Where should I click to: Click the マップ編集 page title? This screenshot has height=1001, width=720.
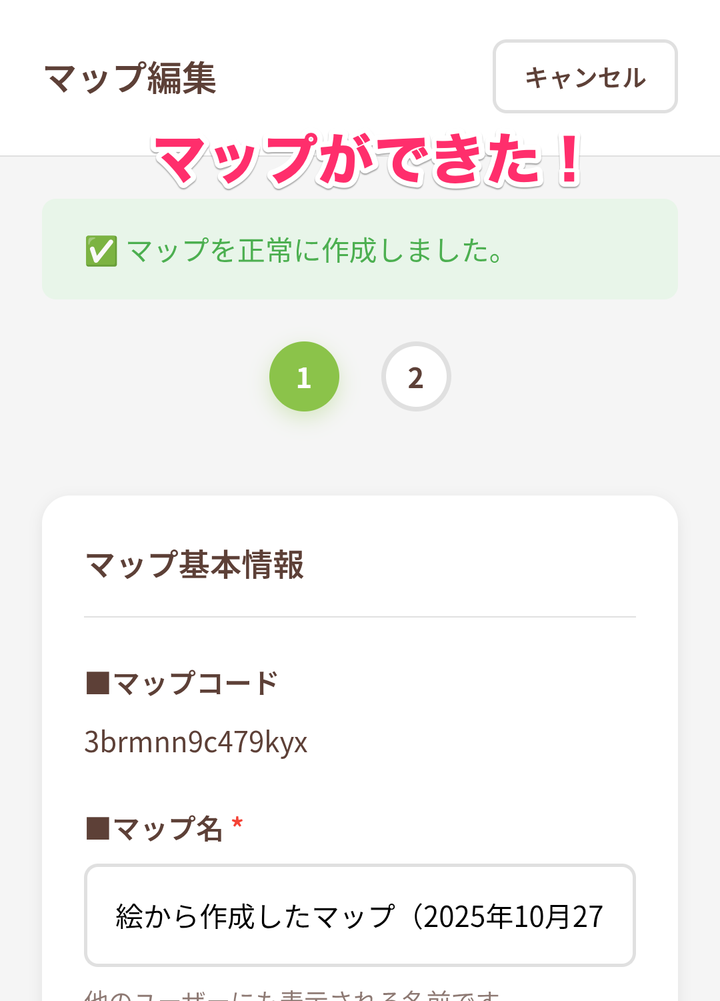[130, 78]
